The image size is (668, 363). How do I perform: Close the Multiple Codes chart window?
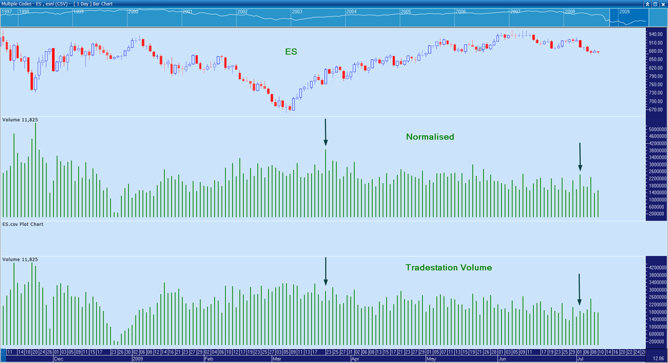point(663,4)
